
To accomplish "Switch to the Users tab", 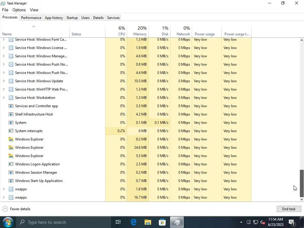I will pyautogui.click(x=85, y=18).
